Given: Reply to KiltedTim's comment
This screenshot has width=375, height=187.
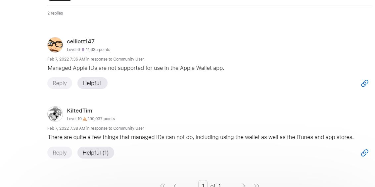Looking at the screenshot, I should [60, 153].
